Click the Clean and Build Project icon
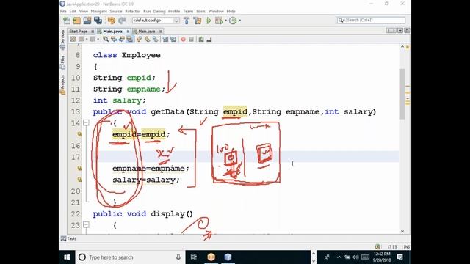Image resolution: width=470 pixels, height=264 pixels. (x=198, y=21)
